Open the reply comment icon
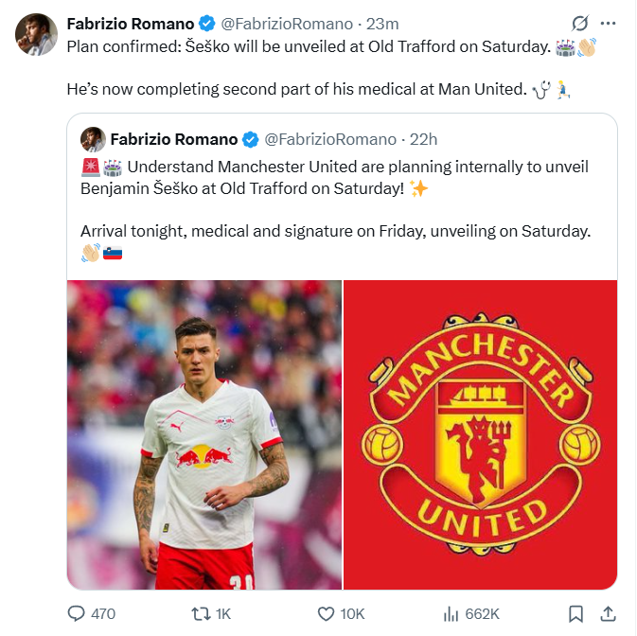 coord(76,613)
